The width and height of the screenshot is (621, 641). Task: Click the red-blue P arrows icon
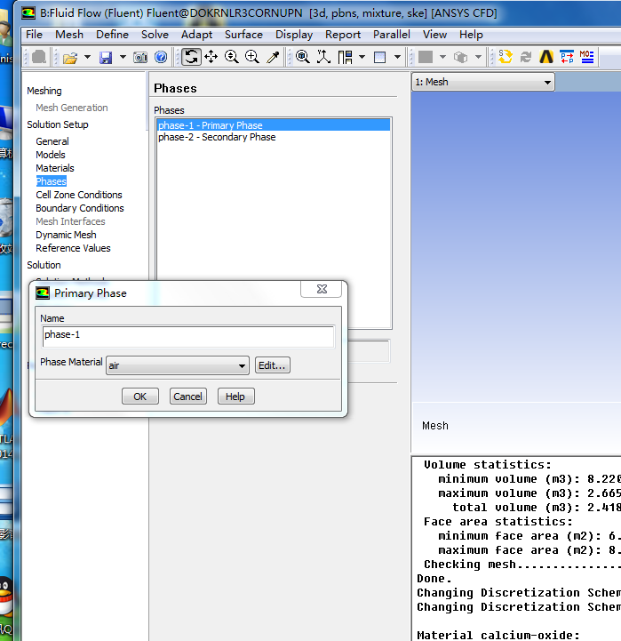[567, 57]
